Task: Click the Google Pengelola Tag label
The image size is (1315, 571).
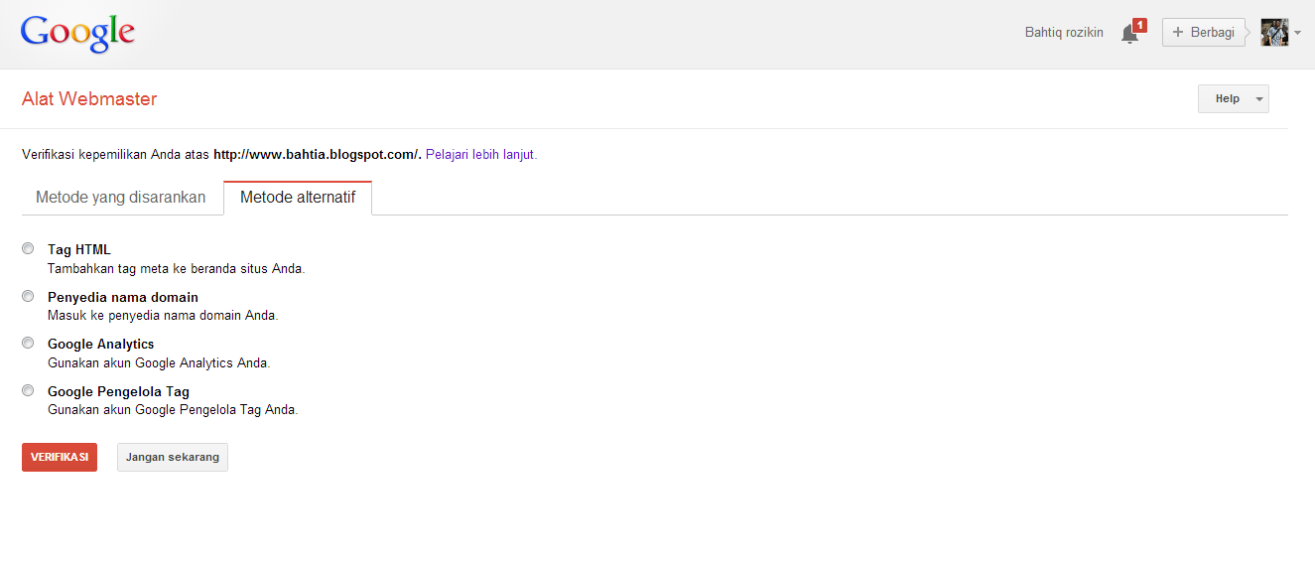Action: 118,392
